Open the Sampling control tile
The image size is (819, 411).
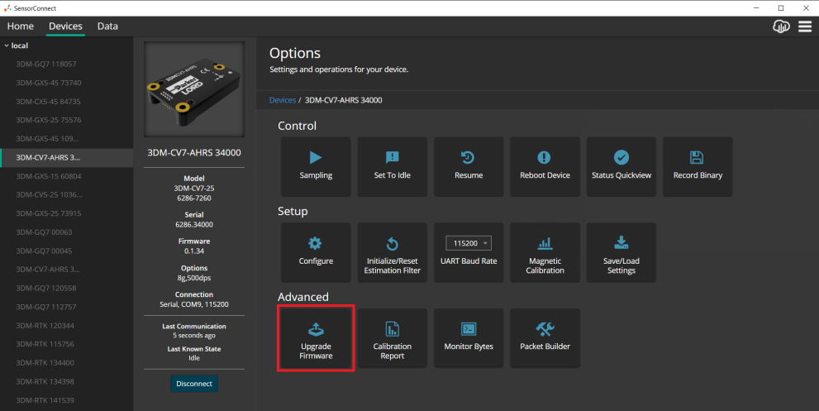(316, 166)
